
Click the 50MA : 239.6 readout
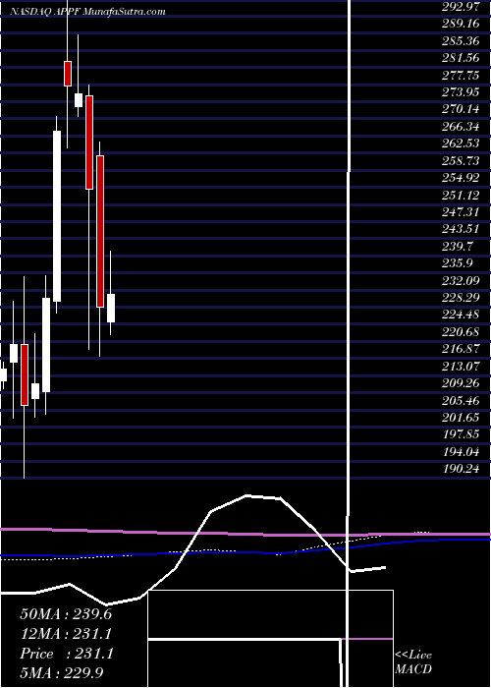click(66, 614)
